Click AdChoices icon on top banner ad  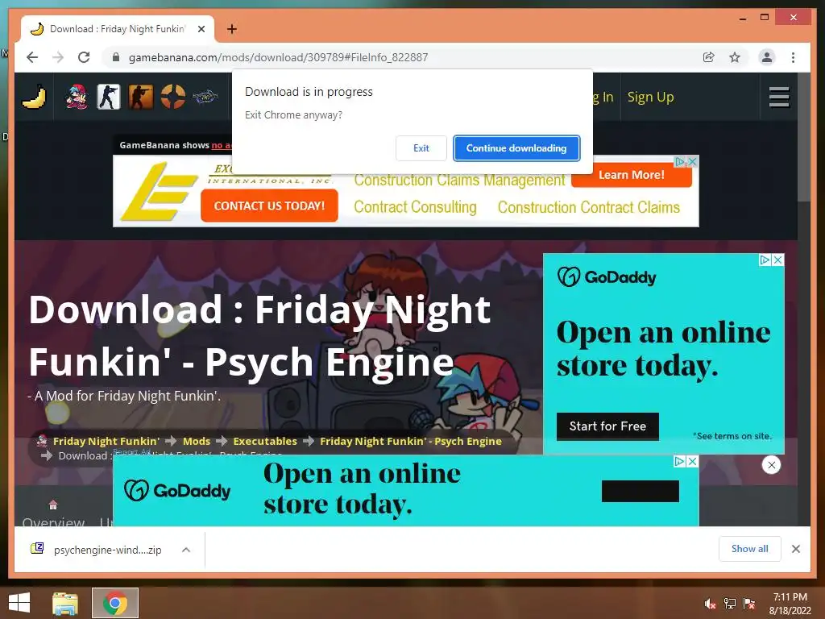point(680,161)
